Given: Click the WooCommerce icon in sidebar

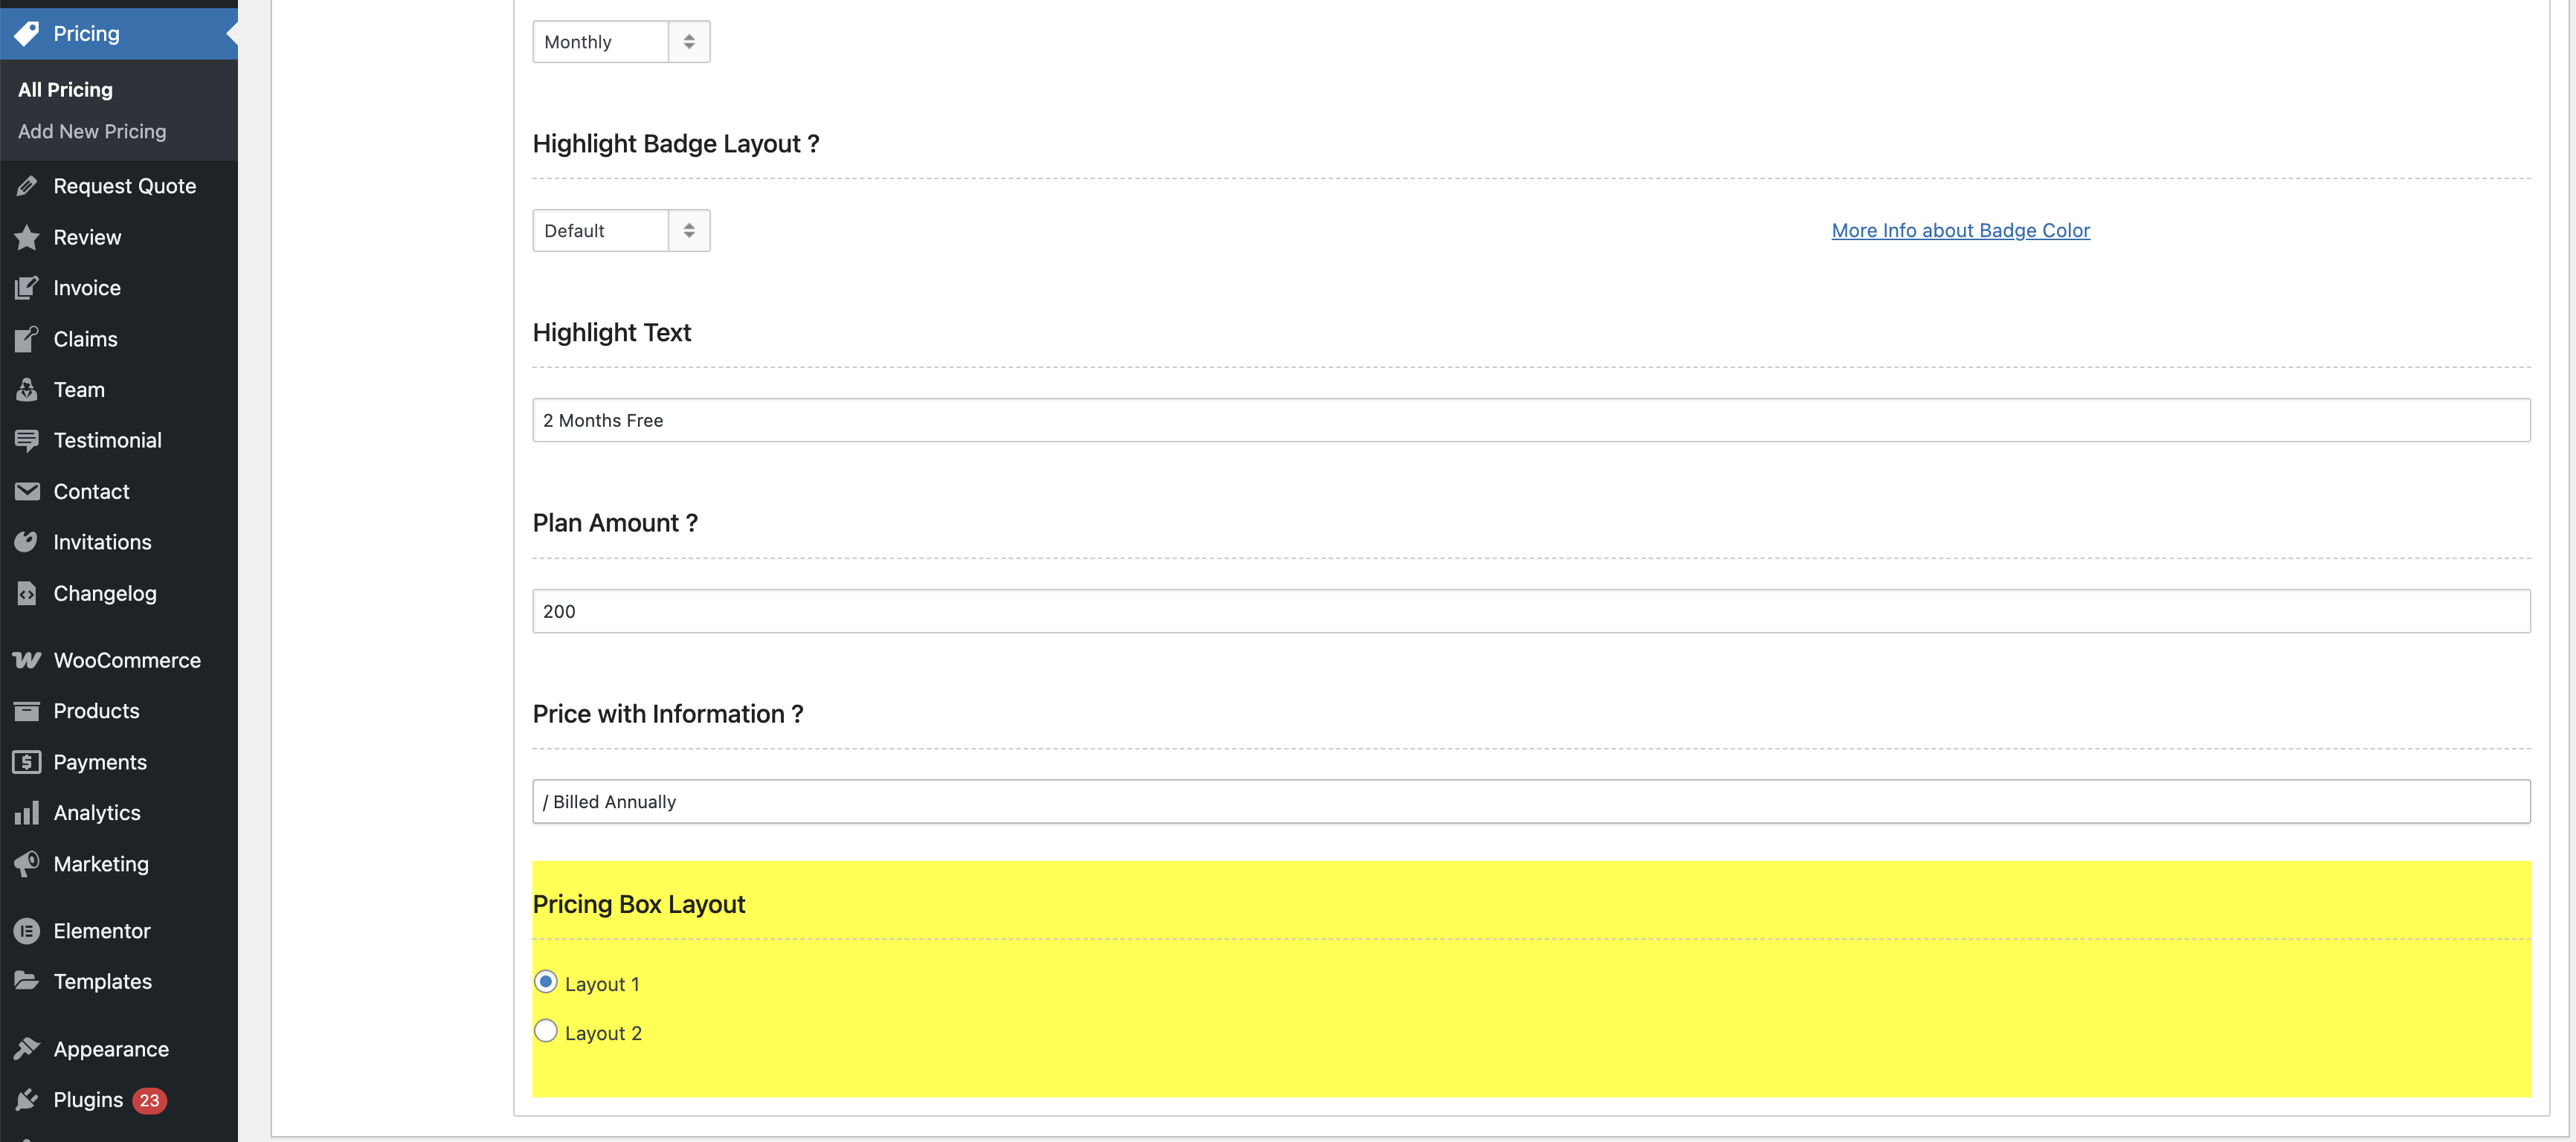Looking at the screenshot, I should coord(27,660).
